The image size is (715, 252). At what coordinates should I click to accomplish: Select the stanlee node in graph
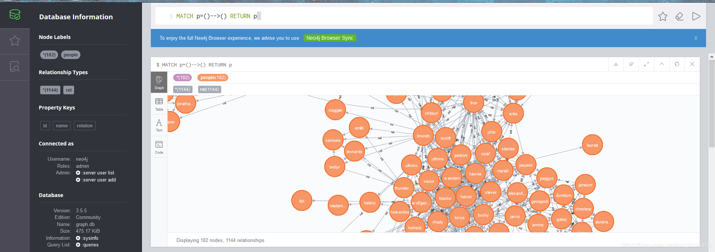pos(508,149)
